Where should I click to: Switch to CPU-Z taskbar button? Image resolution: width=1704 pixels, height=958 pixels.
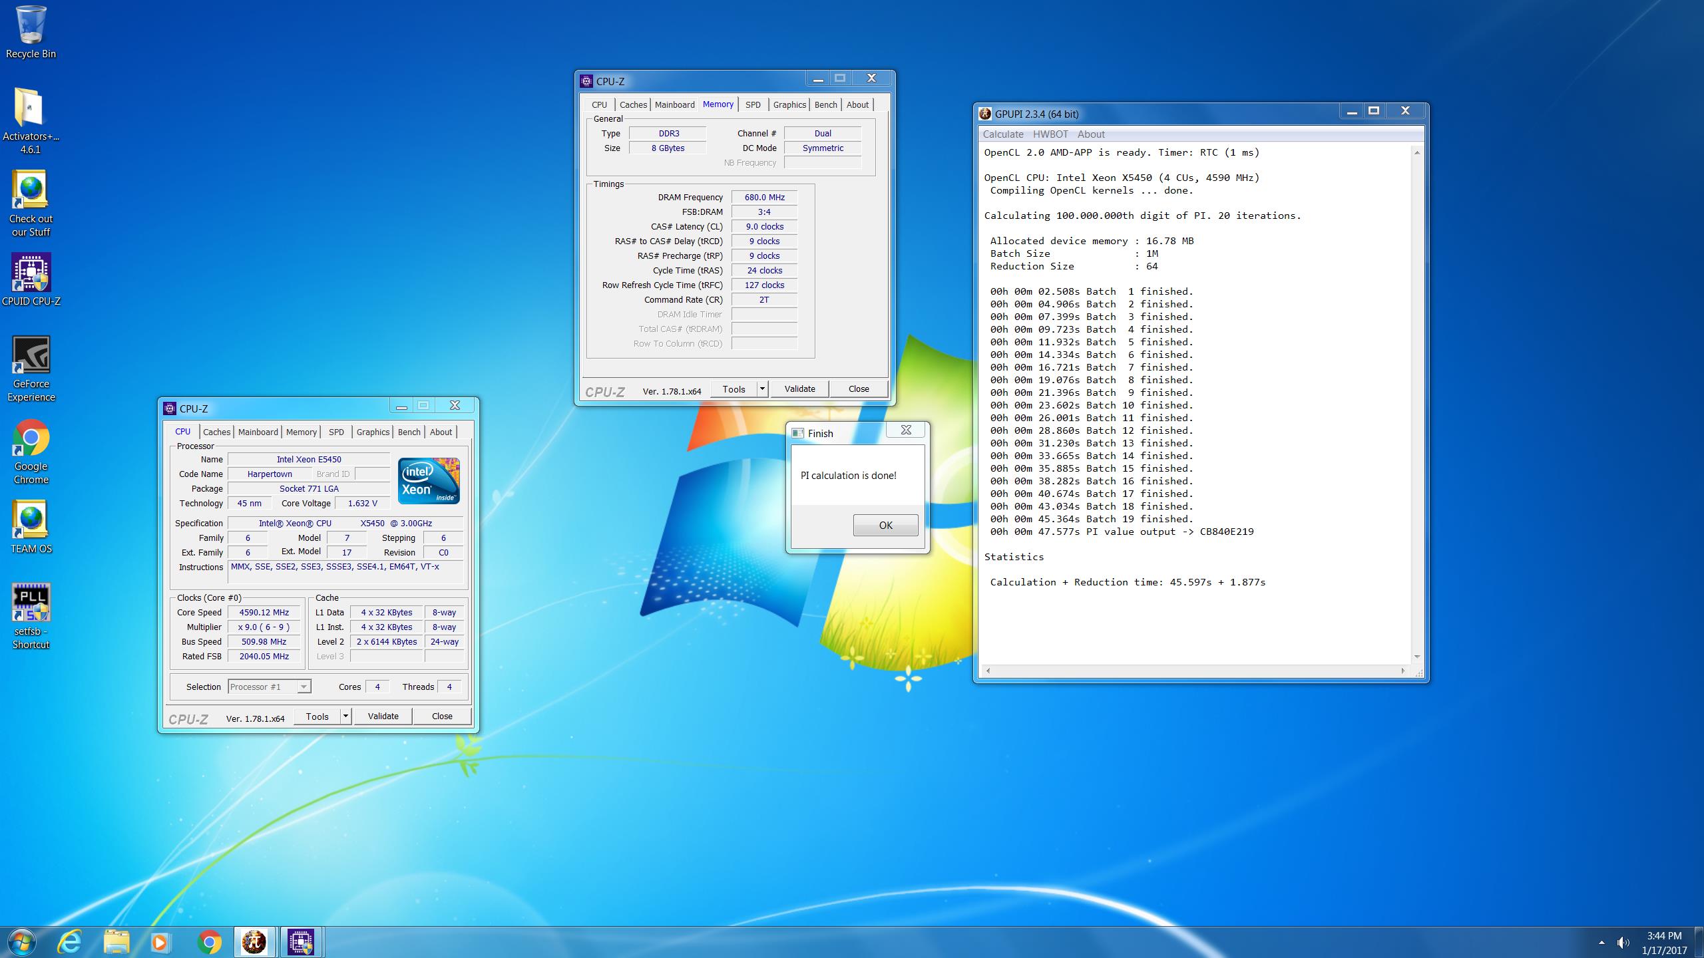301,942
